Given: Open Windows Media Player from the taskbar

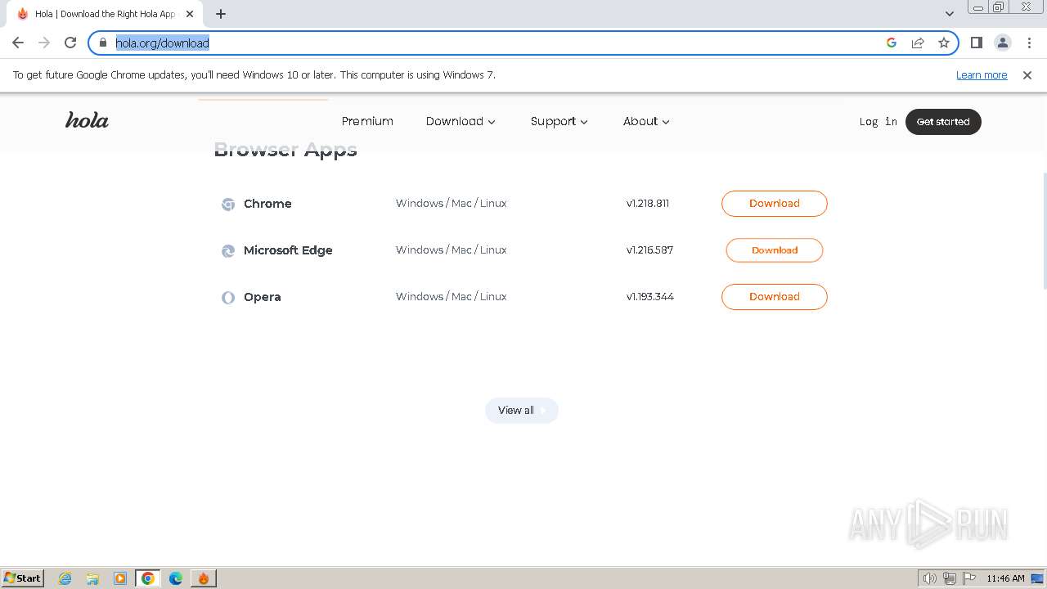Looking at the screenshot, I should tap(120, 578).
